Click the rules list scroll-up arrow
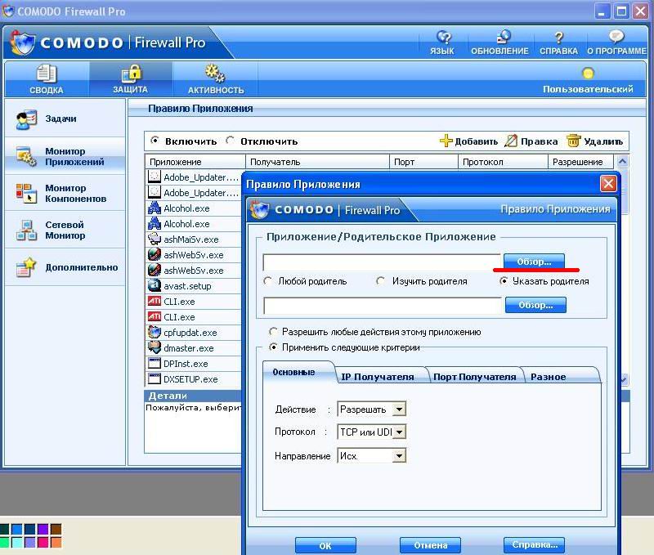The image size is (654, 555). click(x=622, y=161)
